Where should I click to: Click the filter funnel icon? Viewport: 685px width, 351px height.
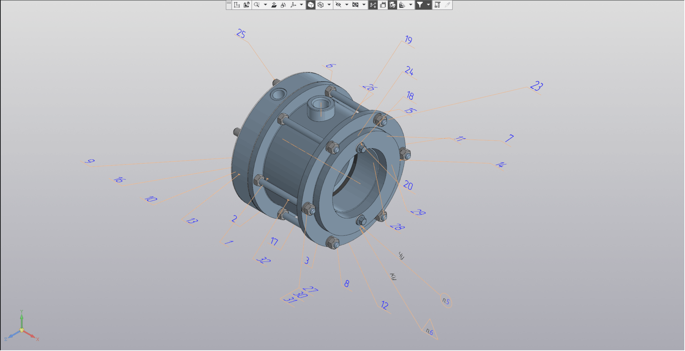pos(420,5)
